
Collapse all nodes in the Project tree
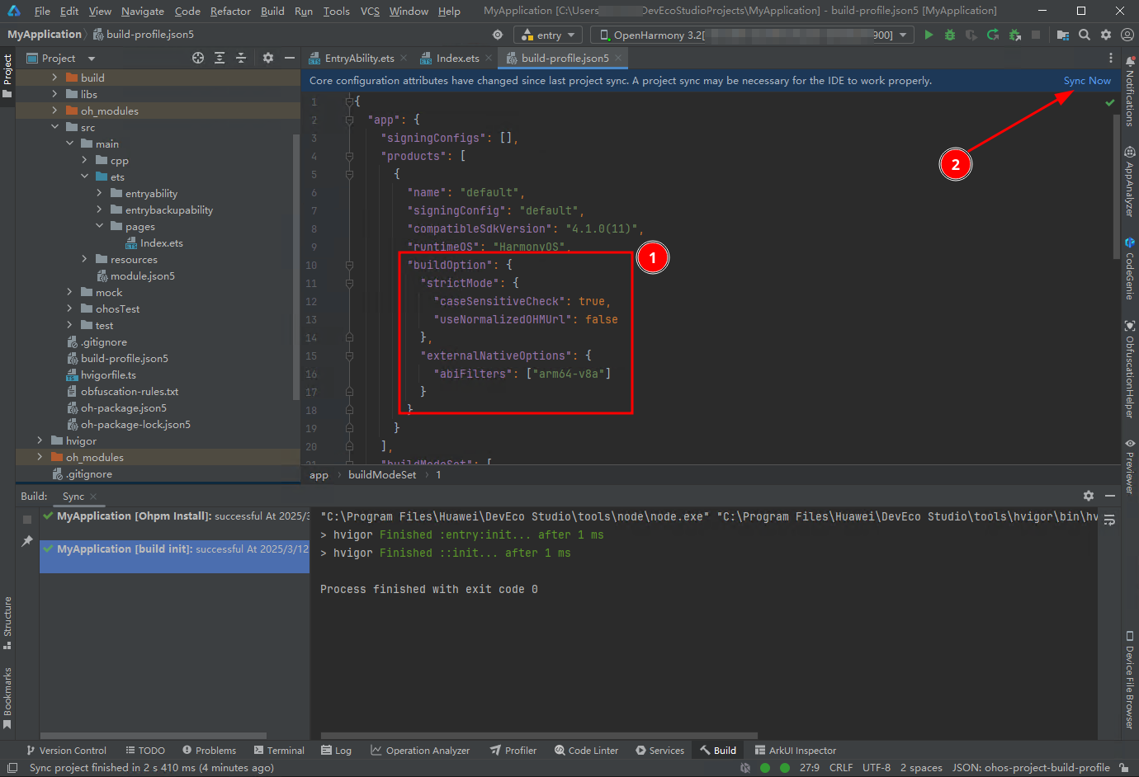(x=241, y=58)
